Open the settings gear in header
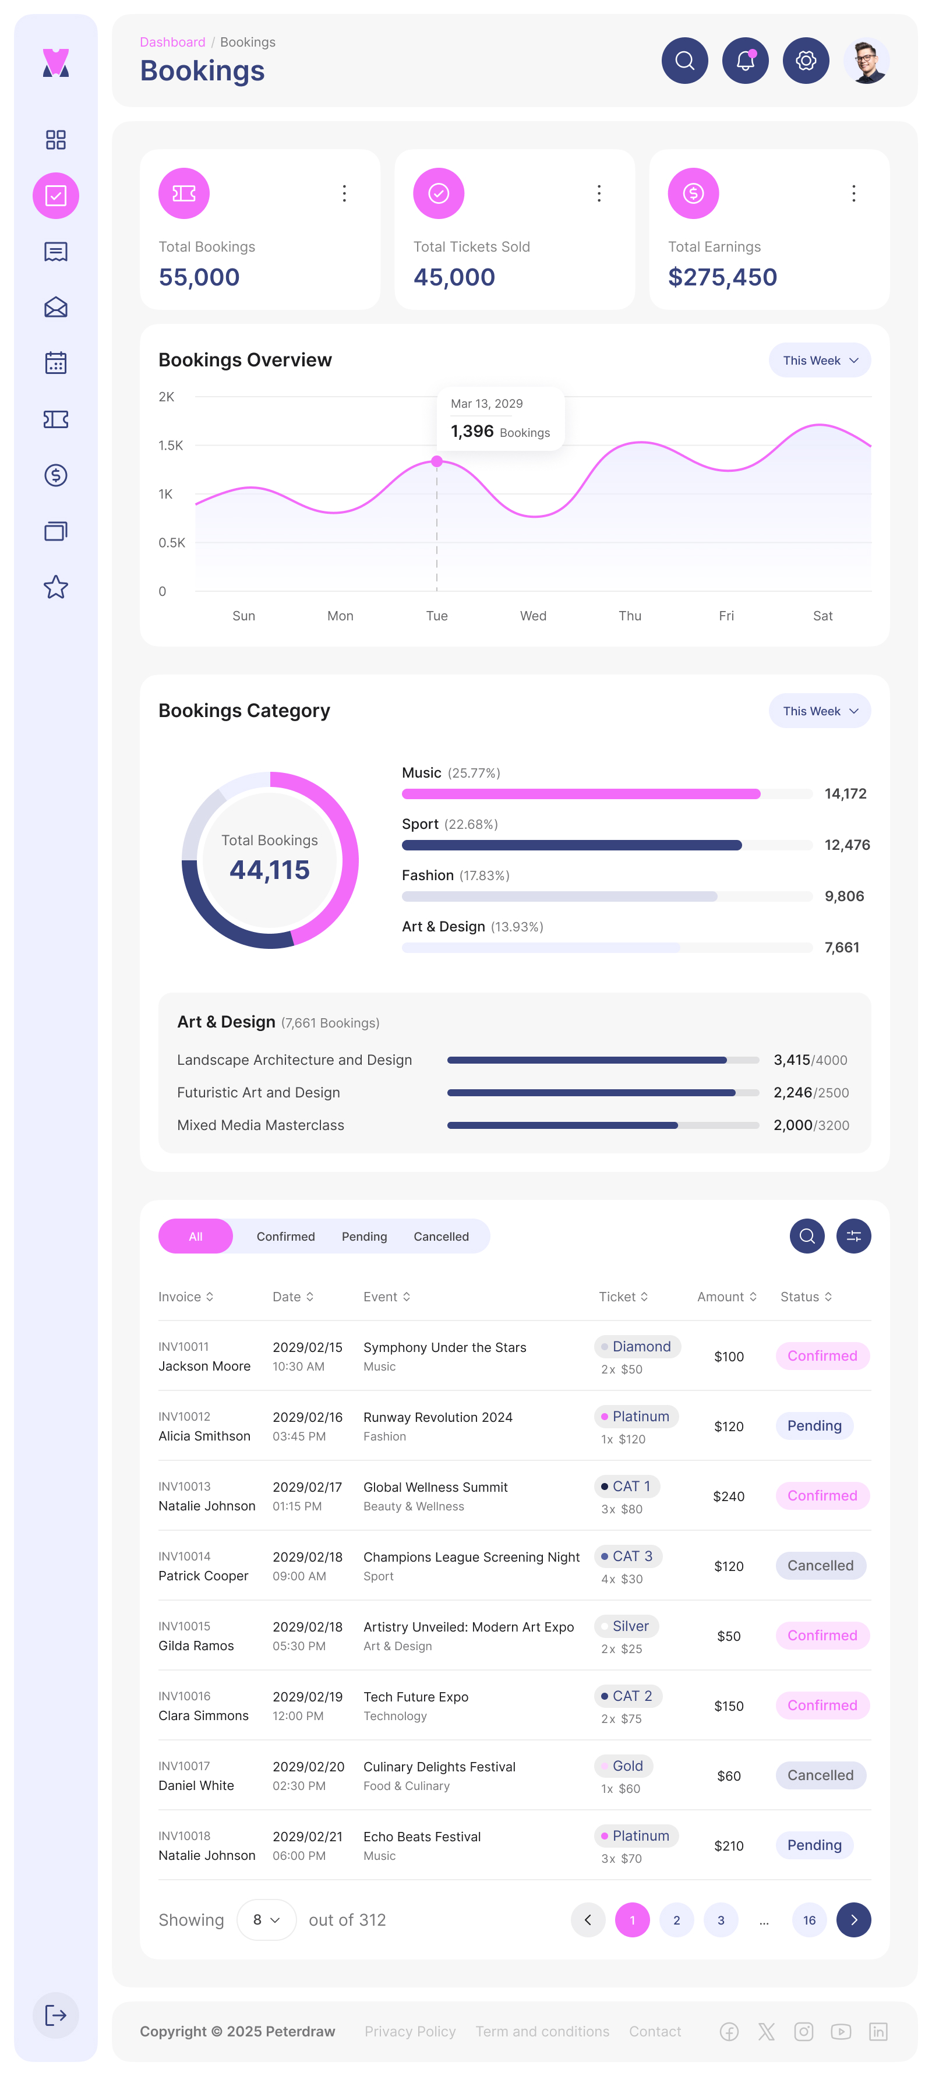 click(806, 59)
